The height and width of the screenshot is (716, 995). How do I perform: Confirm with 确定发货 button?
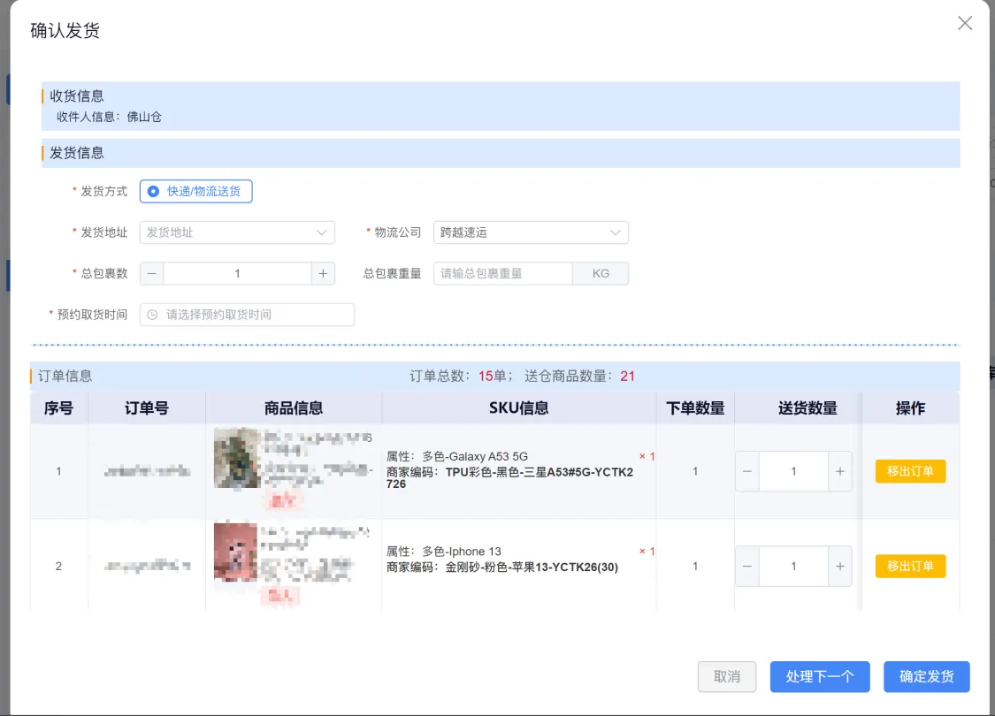927,677
